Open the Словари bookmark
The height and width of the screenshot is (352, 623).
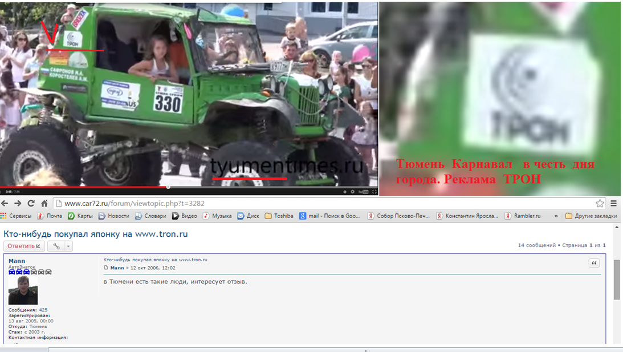coord(150,216)
